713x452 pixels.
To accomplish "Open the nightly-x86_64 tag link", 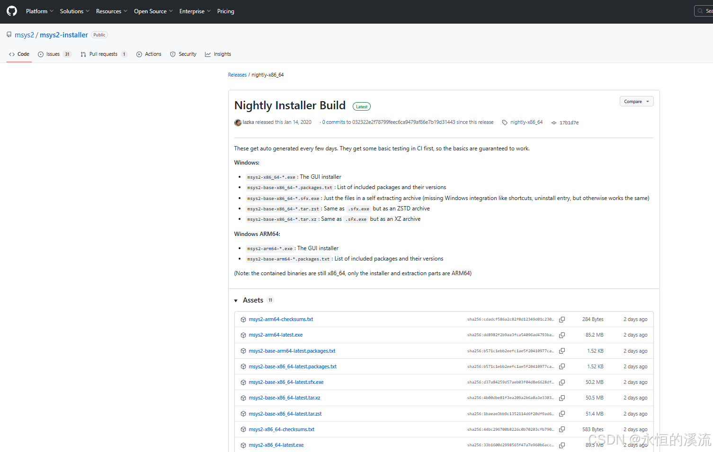I will click(x=526, y=122).
